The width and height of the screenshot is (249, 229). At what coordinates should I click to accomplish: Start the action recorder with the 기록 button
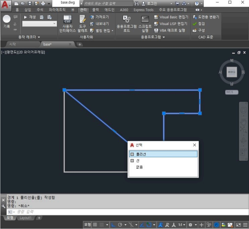(x=7, y=21)
